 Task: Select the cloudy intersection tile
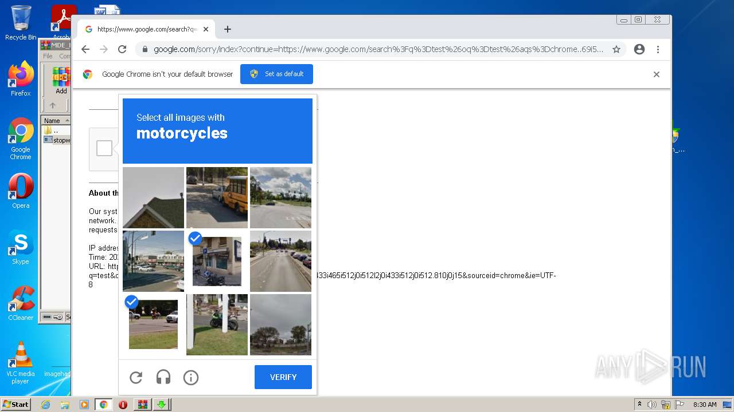280,197
